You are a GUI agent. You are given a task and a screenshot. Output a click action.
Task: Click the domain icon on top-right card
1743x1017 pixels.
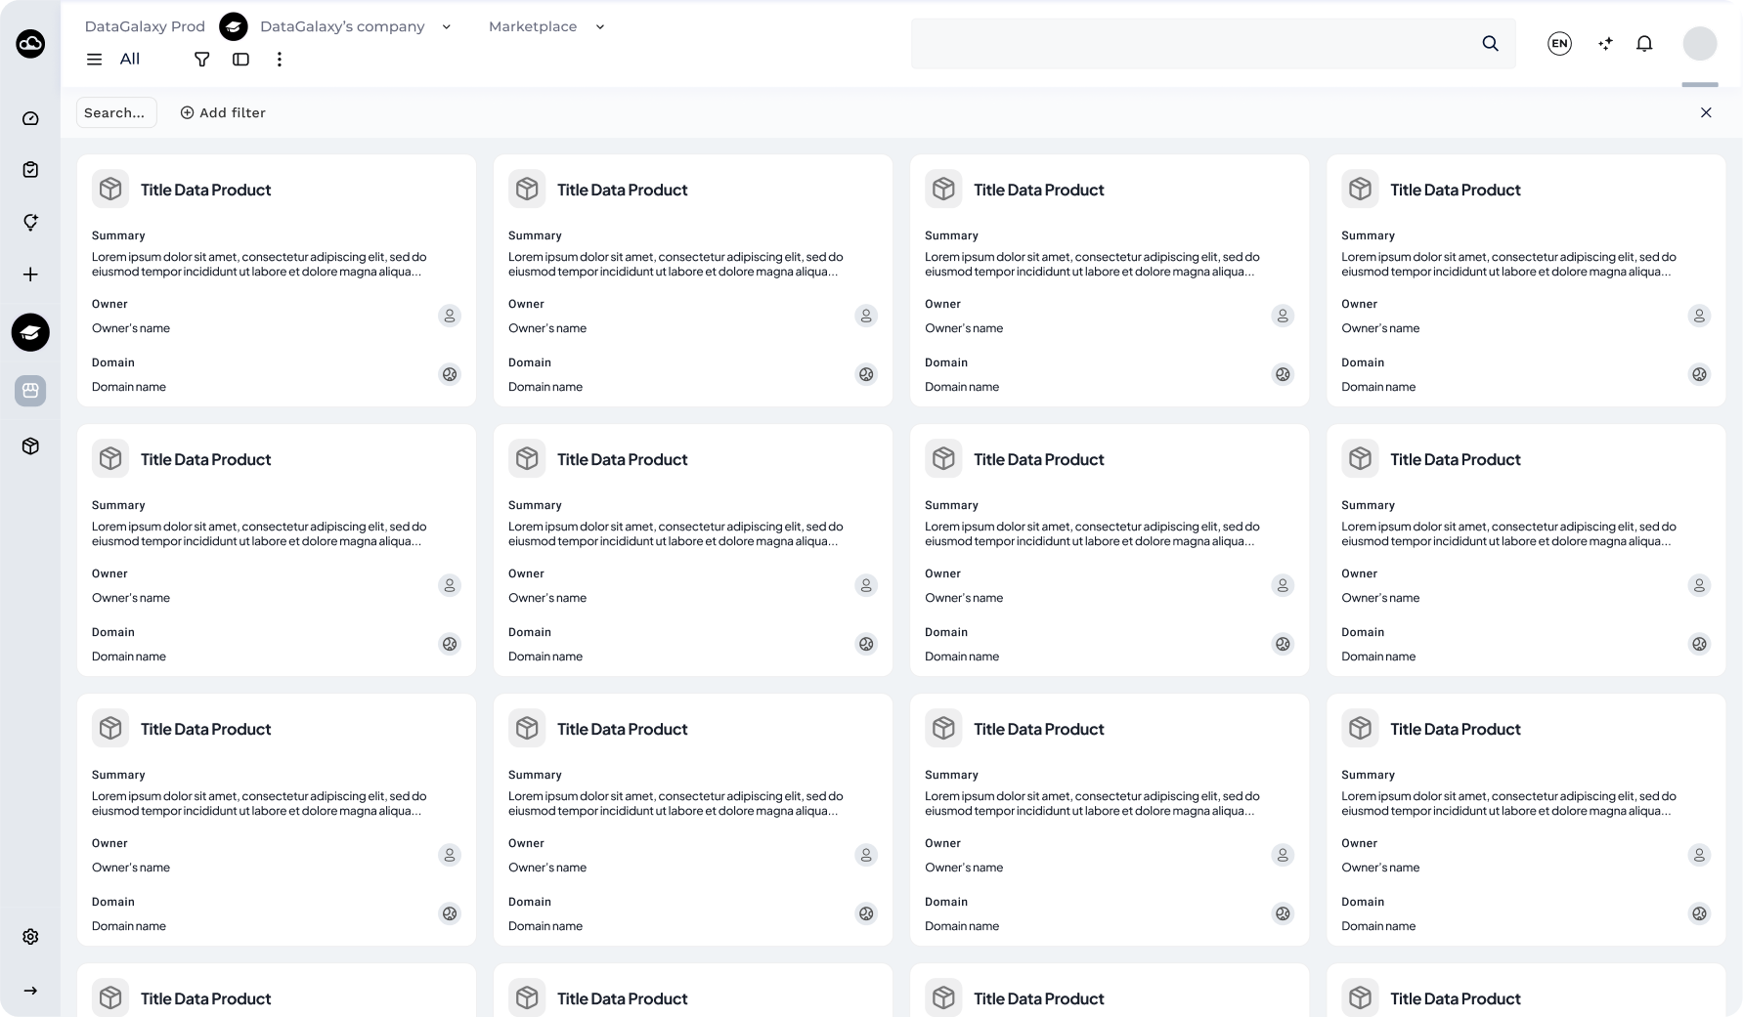pyautogui.click(x=1699, y=374)
